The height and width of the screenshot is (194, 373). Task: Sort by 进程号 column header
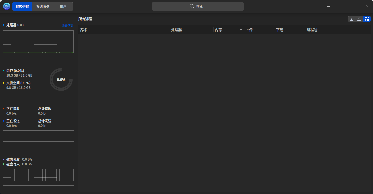coord(338,30)
